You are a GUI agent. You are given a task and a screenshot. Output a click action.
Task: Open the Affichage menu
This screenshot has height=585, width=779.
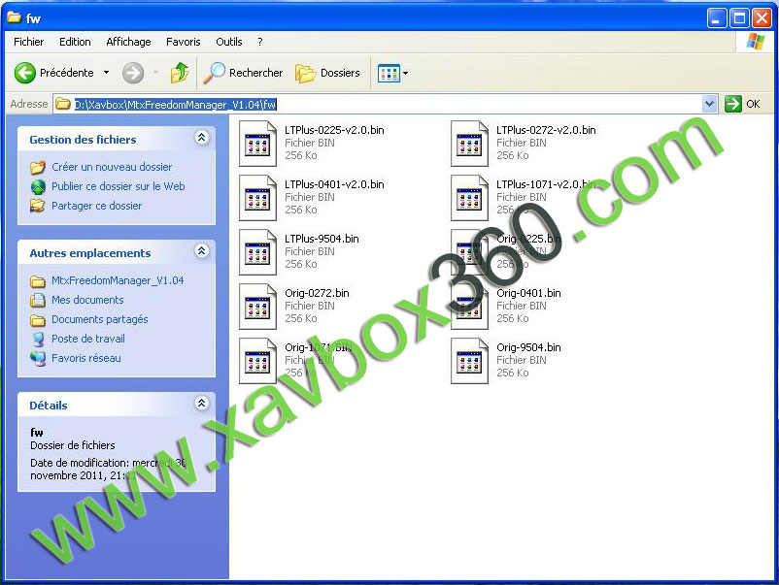tap(128, 42)
